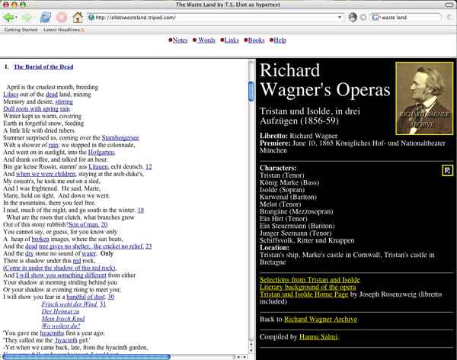Open Selections from Tristan and Isolde link
The height and width of the screenshot is (360, 457).
pos(309,280)
